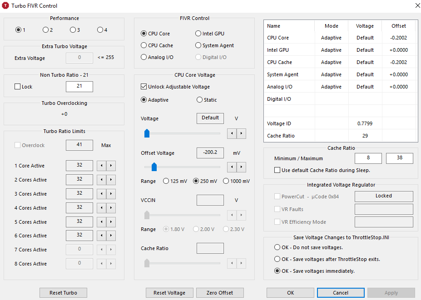Click the 6 Cores Active ratio field
421x300 pixels.
79,236
